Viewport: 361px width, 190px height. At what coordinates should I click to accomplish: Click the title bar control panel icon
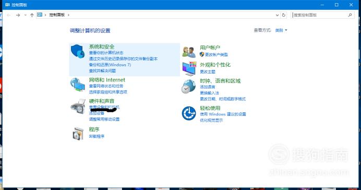coord(7,5)
